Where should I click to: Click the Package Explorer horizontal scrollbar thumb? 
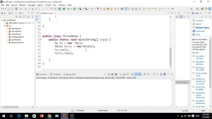point(11,107)
